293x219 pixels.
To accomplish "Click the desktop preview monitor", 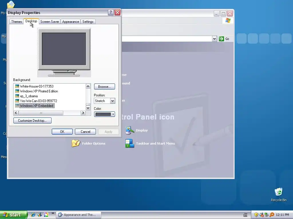I will click(x=64, y=52).
